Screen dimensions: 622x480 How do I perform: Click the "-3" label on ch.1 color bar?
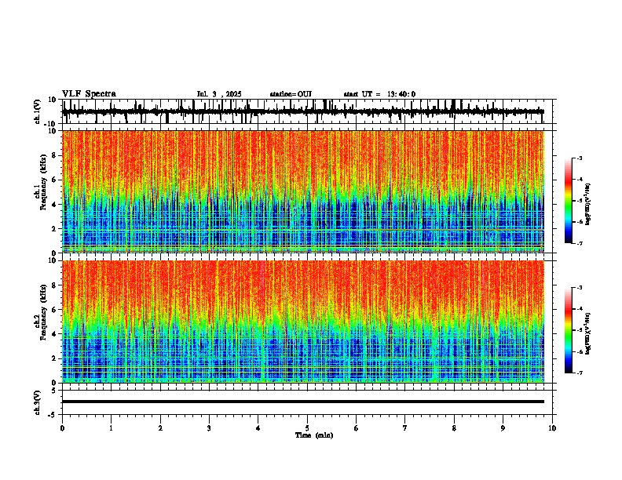click(x=580, y=158)
